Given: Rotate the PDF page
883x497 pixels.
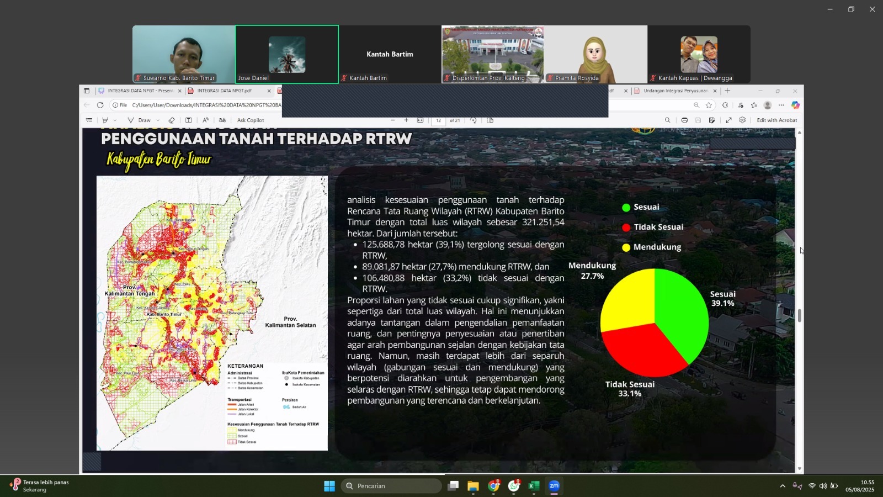Looking at the screenshot, I should pos(473,120).
